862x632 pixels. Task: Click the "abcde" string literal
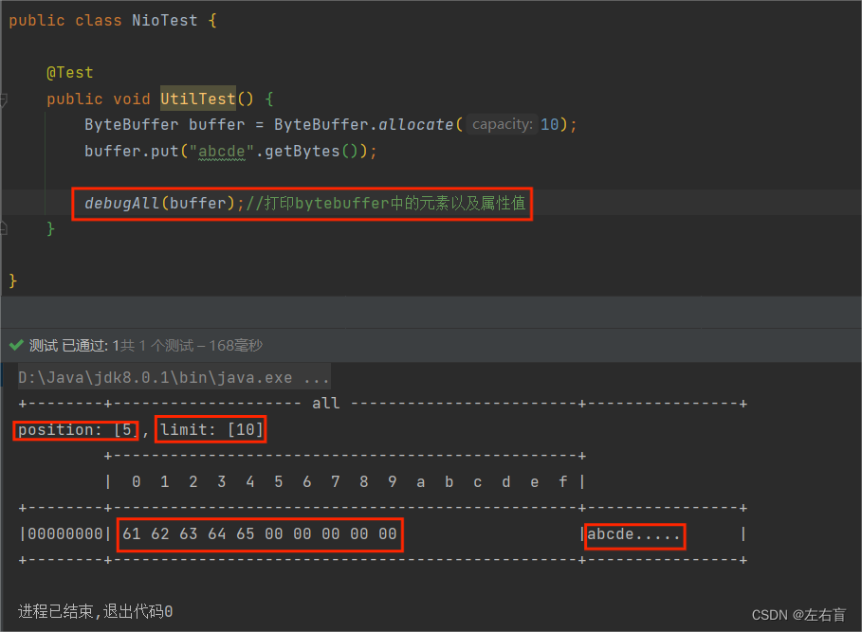(222, 151)
